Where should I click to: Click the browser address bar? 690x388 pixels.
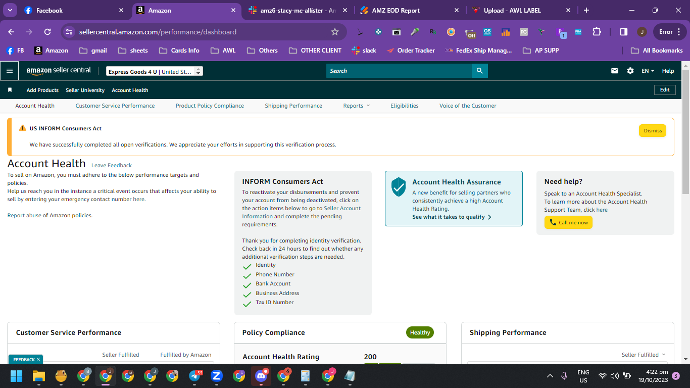coord(204,32)
